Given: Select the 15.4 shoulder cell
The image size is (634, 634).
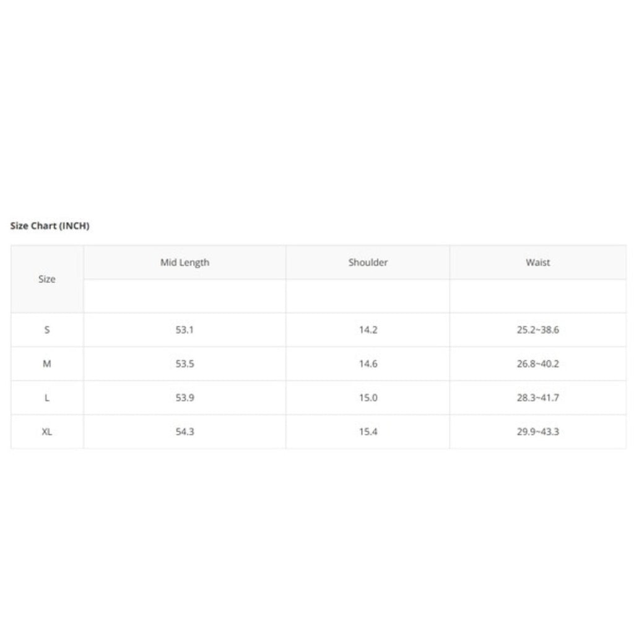Looking at the screenshot, I should (x=368, y=432).
